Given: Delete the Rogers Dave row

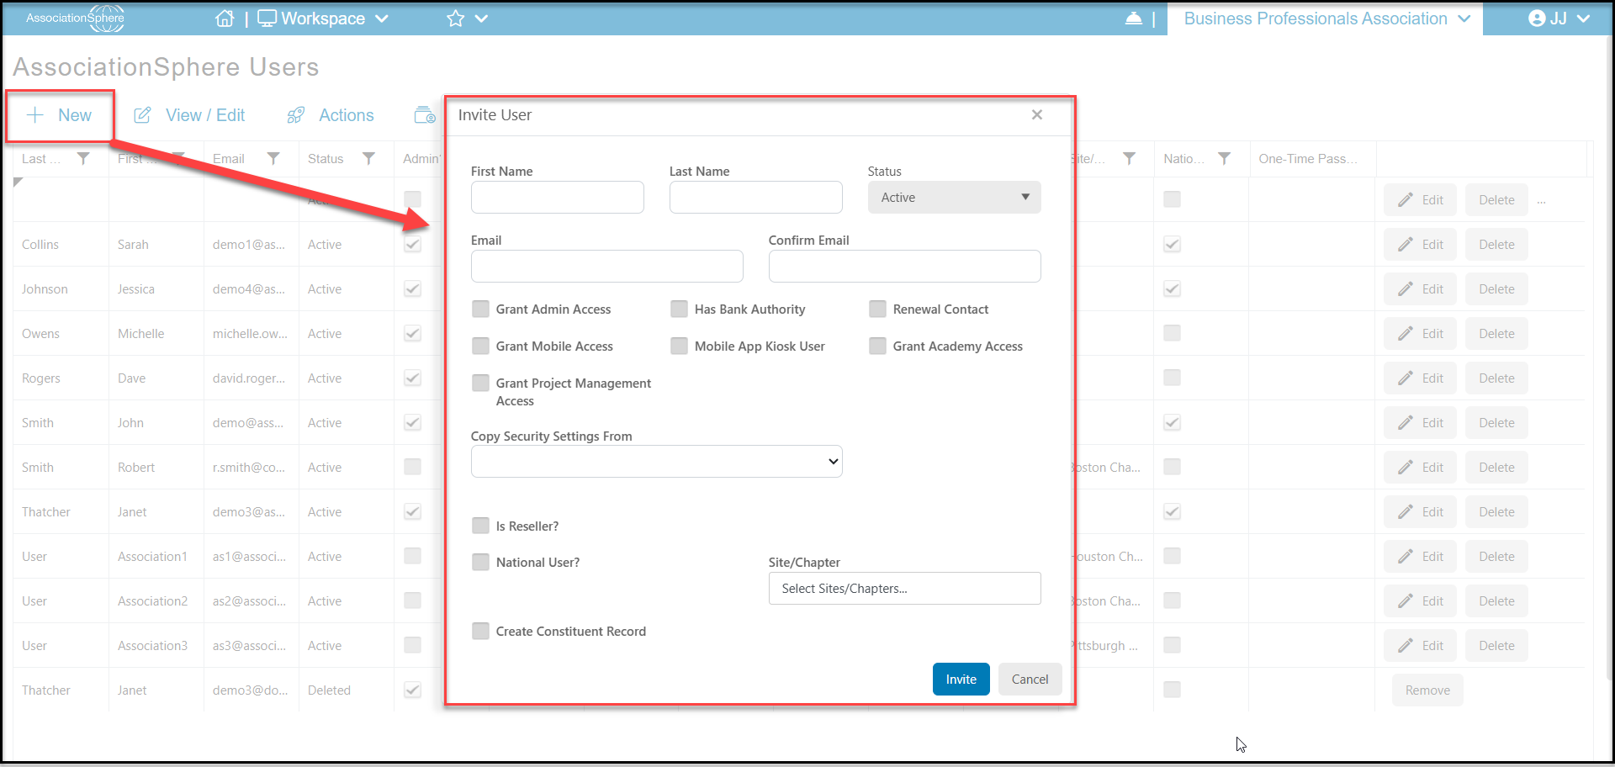Looking at the screenshot, I should coord(1497,378).
